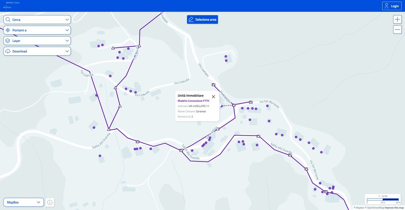Expand the Portami a panel chevron
This screenshot has width=405, height=210.
(67, 30)
